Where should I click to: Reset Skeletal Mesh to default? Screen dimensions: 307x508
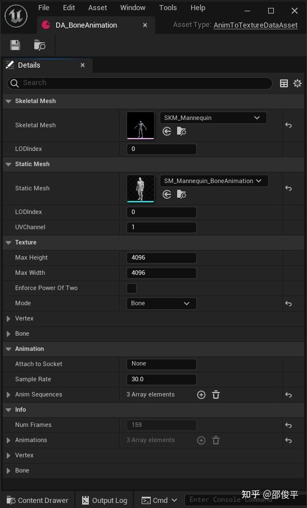[x=288, y=125]
